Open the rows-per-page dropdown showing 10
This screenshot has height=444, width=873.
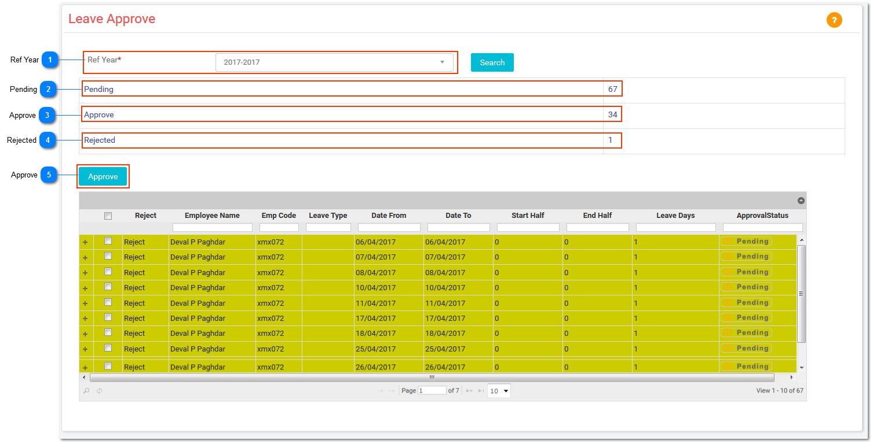pos(499,391)
